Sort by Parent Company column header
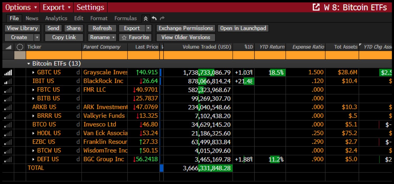394x184 pixels. coord(105,47)
